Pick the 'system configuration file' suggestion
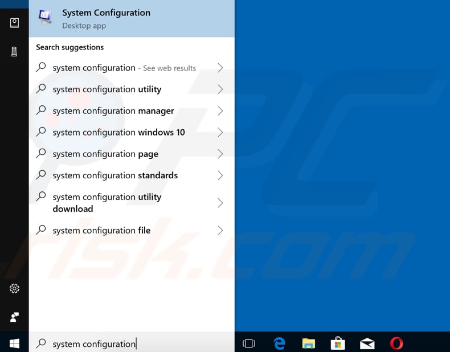Viewport: 450px width, 352px height. coord(101,231)
